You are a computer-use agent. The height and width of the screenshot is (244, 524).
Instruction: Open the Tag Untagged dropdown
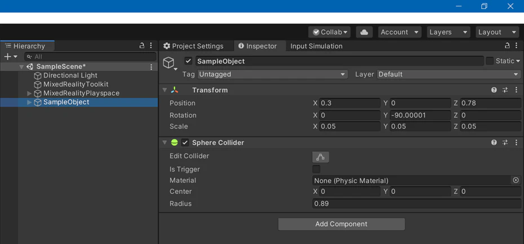coord(272,74)
